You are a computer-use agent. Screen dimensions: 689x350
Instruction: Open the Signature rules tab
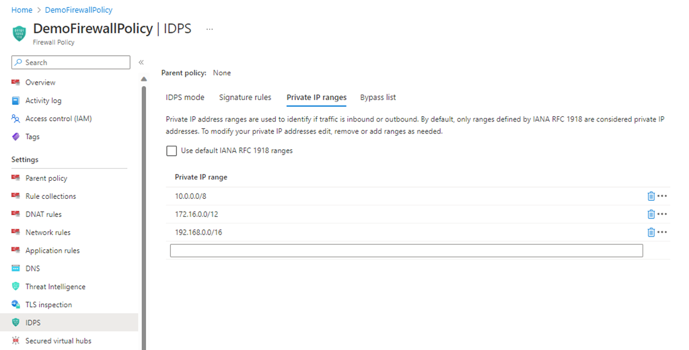coord(245,97)
